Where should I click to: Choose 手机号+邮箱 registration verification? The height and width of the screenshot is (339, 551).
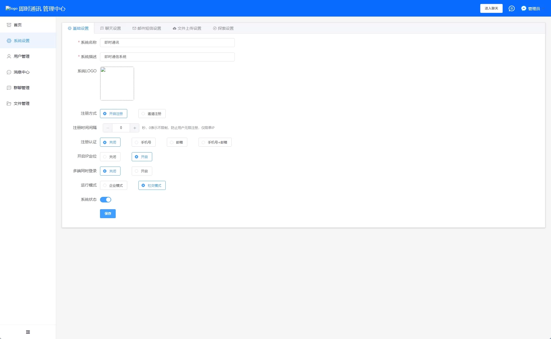(x=215, y=142)
